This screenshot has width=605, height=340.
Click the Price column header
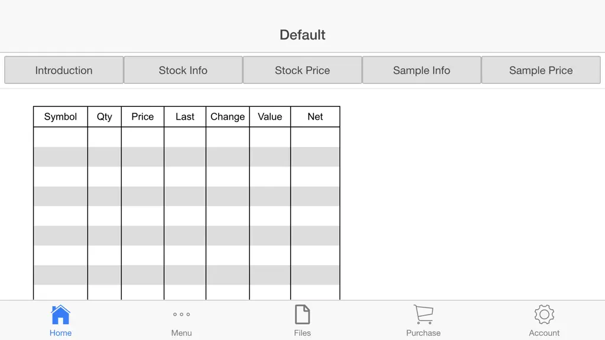point(143,117)
